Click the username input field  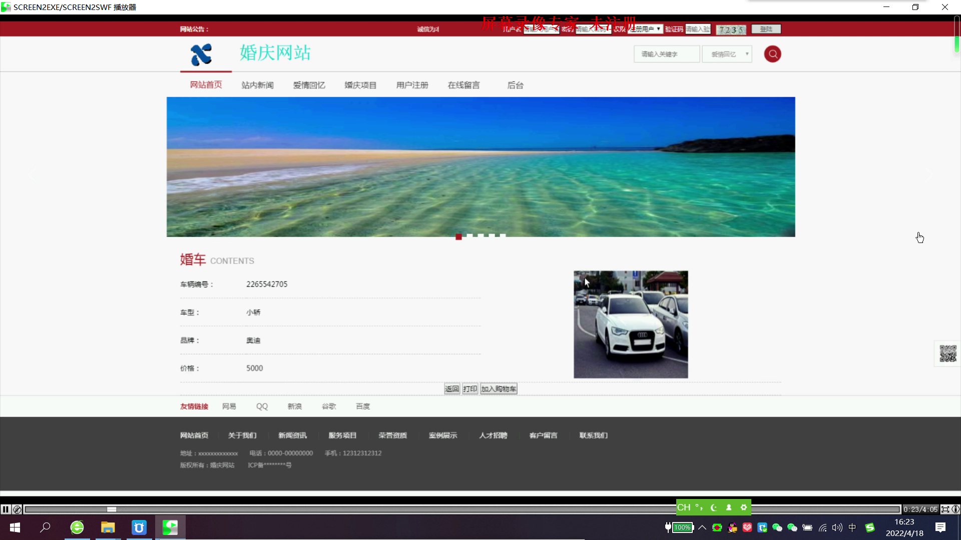coord(541,29)
